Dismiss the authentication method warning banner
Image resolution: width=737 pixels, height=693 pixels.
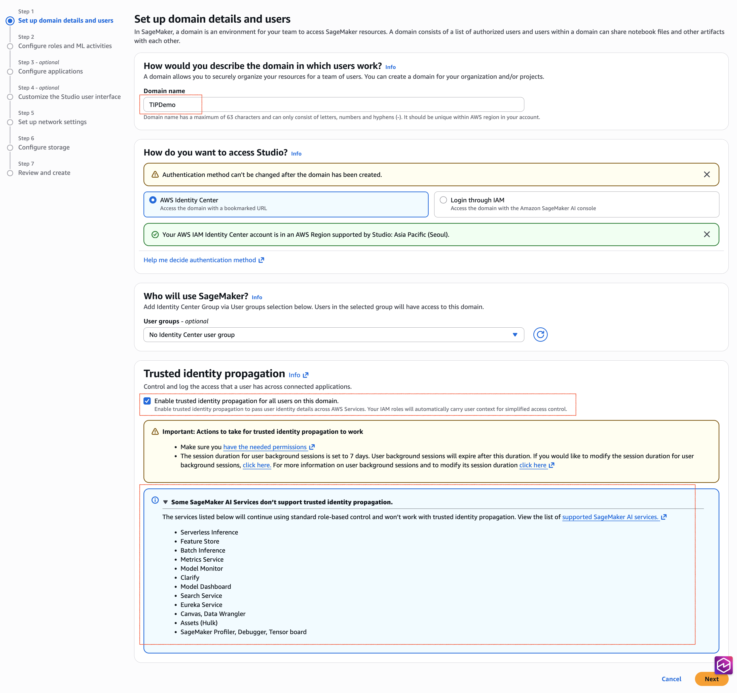(x=707, y=175)
